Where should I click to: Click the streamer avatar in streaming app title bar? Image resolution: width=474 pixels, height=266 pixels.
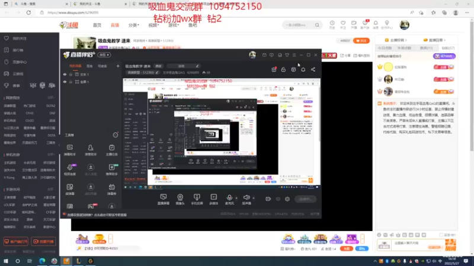click(252, 55)
